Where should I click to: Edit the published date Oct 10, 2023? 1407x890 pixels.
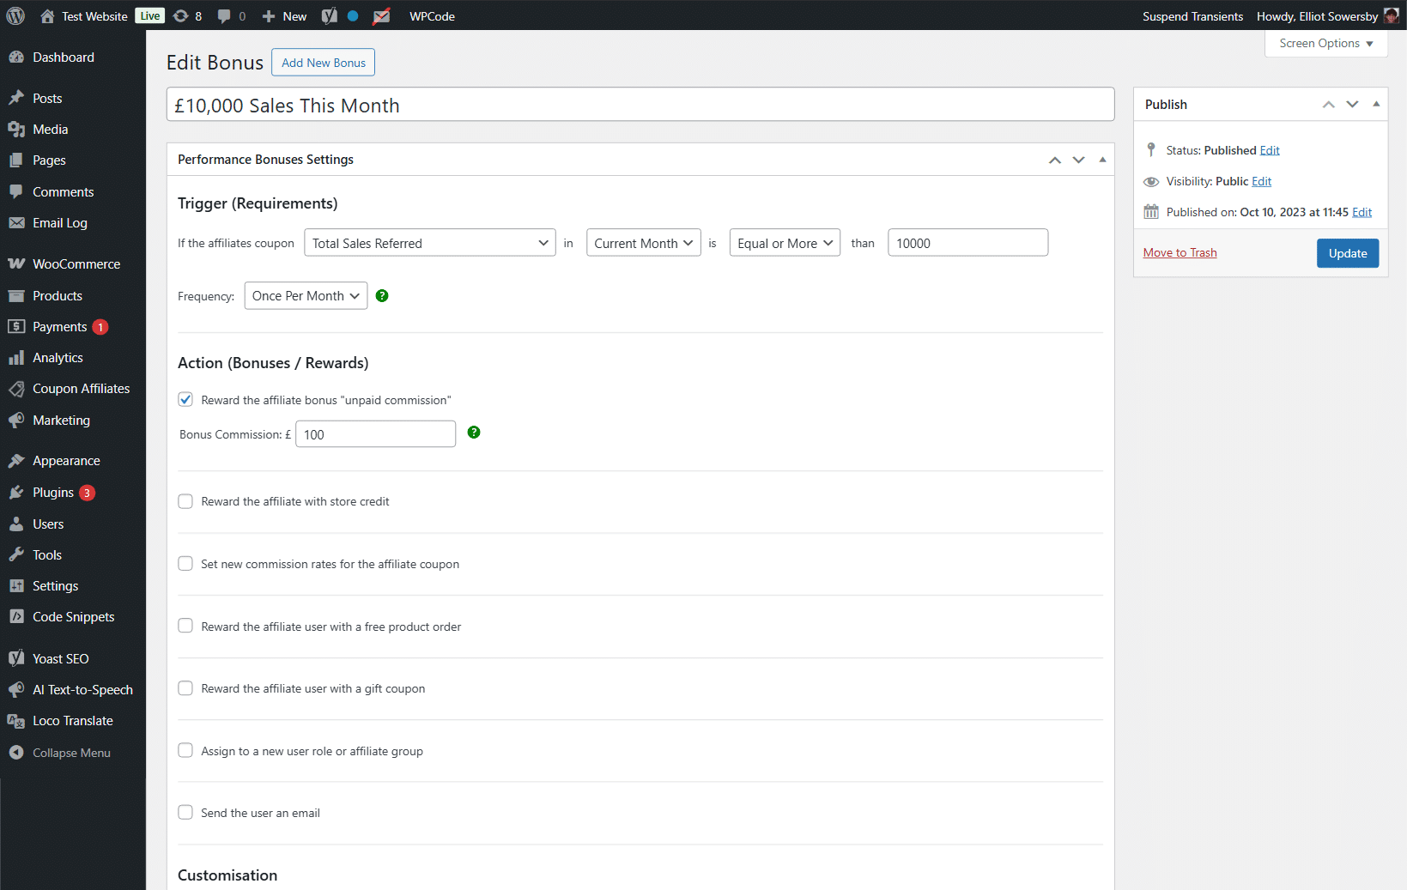[x=1362, y=212]
